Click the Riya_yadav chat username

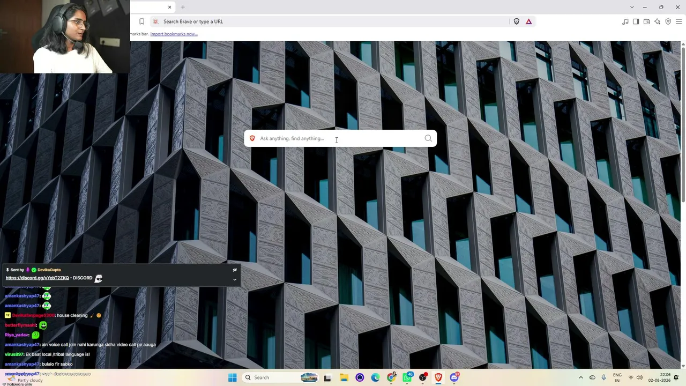point(16,335)
